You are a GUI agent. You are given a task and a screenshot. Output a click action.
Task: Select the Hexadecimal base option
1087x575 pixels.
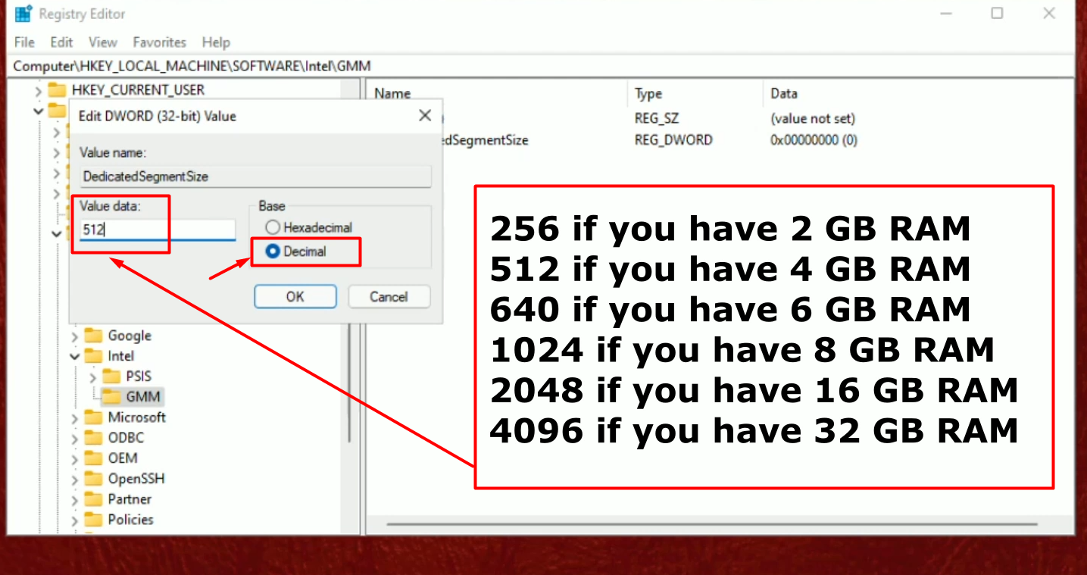pyautogui.click(x=309, y=227)
